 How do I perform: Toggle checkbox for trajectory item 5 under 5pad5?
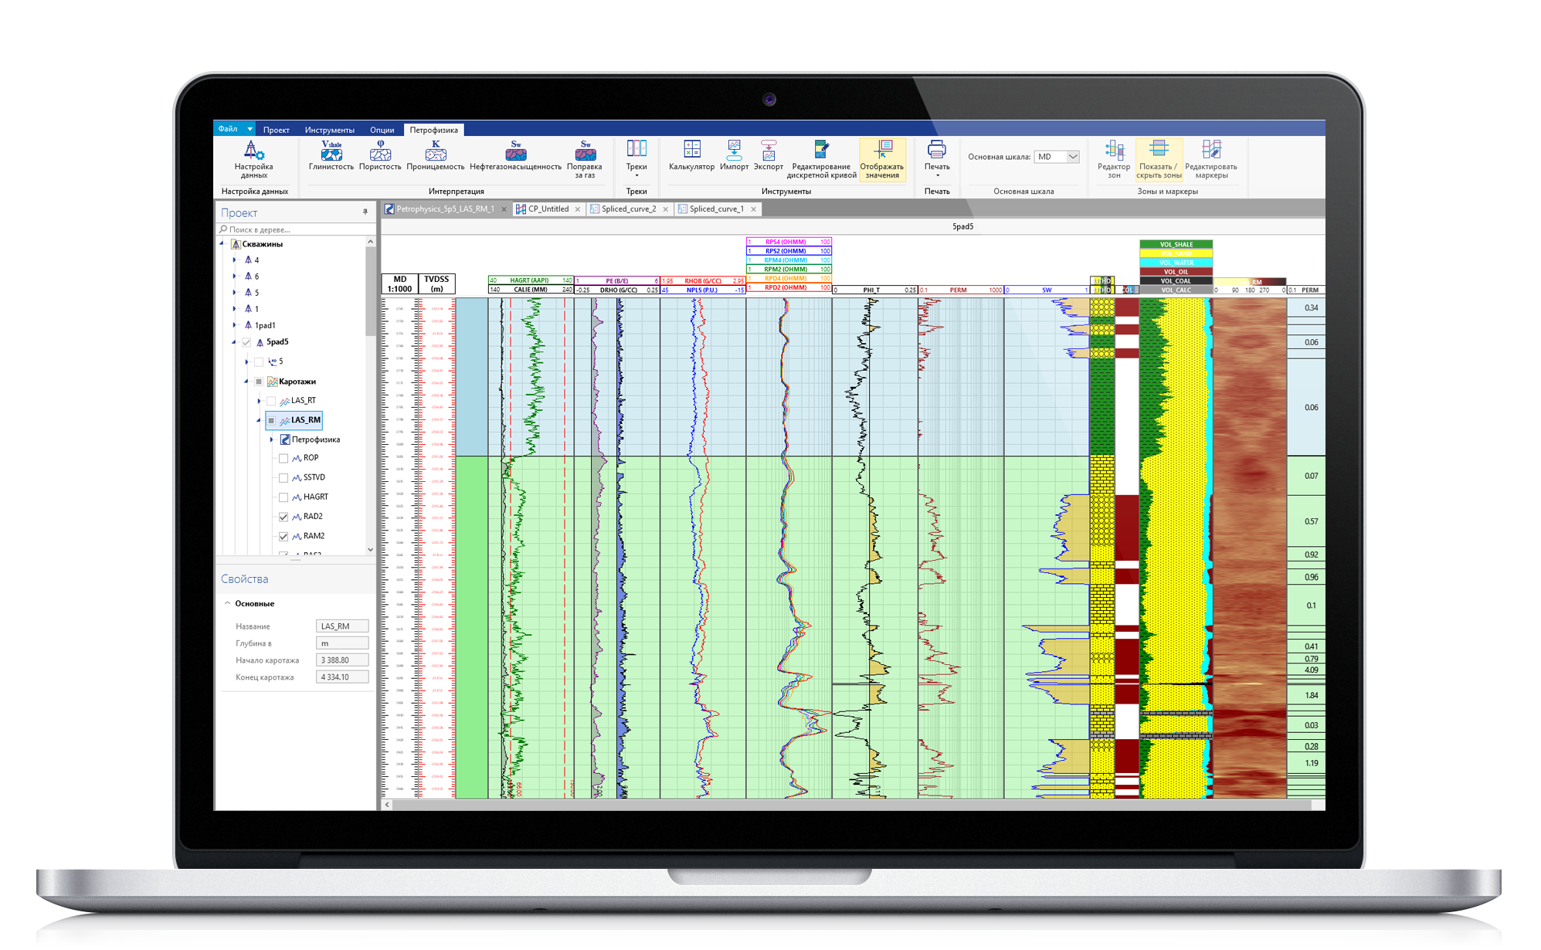point(259,361)
